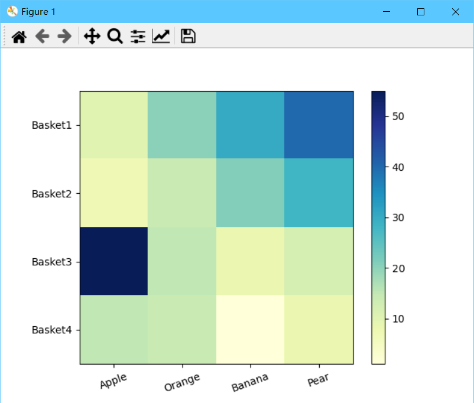474x403 pixels.
Task: Click the Basket2 Pear teal cell
Action: coord(319,193)
